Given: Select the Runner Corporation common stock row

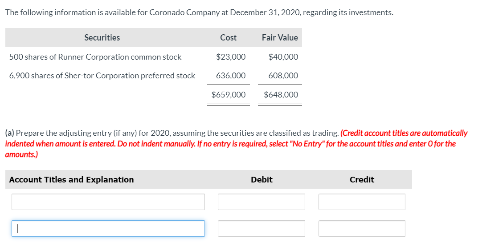Looking at the screenshot, I should [x=95, y=57].
